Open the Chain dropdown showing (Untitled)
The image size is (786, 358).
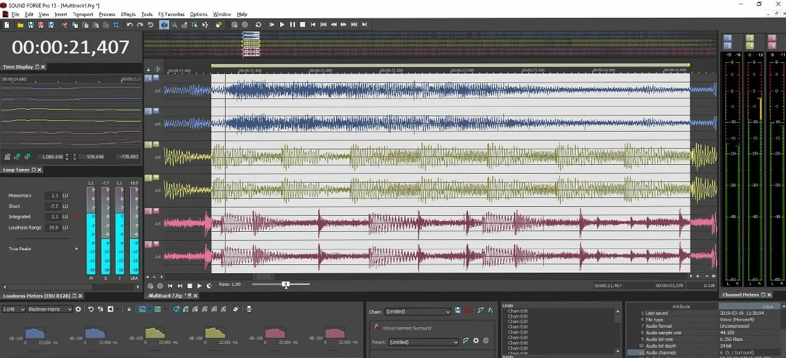tap(416, 311)
